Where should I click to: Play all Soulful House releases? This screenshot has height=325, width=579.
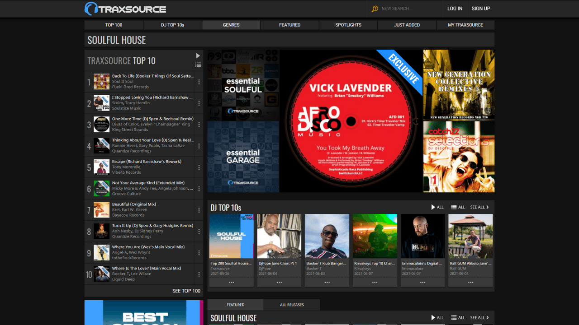437,318
